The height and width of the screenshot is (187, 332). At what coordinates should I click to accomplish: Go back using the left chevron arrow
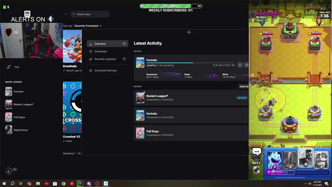click(x=66, y=14)
